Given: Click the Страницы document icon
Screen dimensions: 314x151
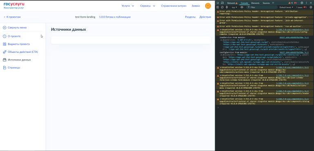Looking at the screenshot, I should (4, 68).
